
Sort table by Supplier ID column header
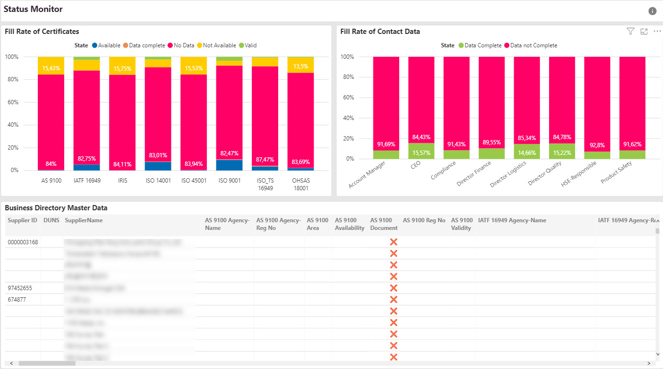pos(22,220)
